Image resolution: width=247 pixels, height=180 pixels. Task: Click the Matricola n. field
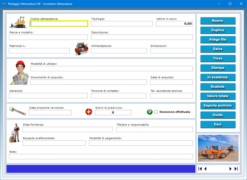tap(39, 51)
